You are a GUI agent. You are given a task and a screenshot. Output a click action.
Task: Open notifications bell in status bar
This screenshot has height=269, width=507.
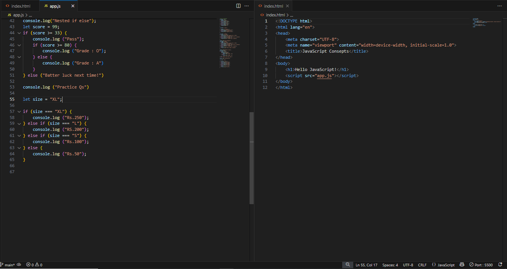pos(500,265)
